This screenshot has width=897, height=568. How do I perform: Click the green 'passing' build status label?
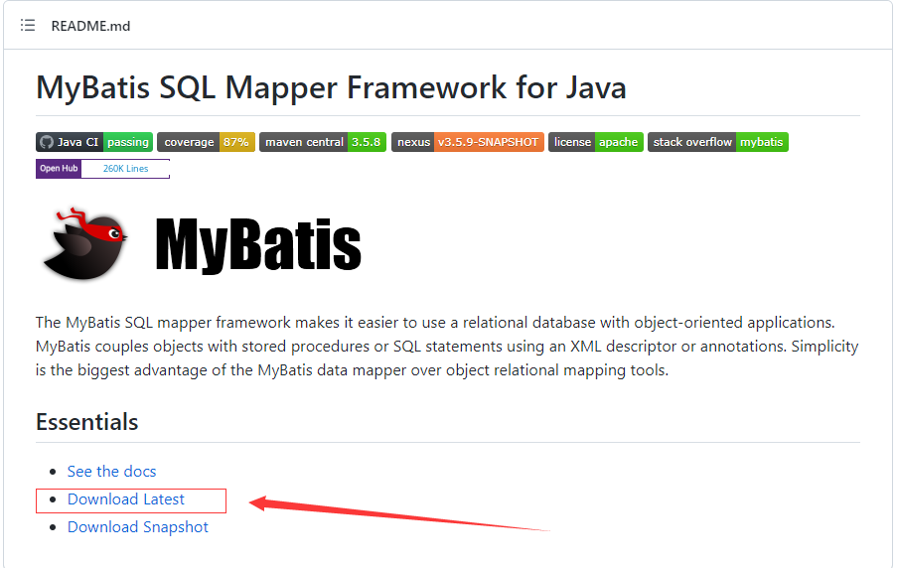127,142
